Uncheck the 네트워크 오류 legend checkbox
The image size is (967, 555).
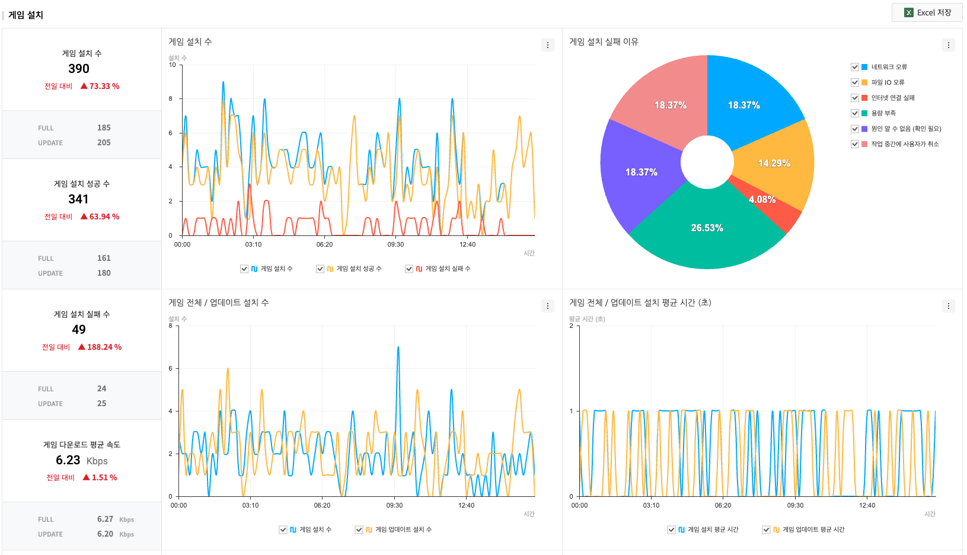pos(854,67)
